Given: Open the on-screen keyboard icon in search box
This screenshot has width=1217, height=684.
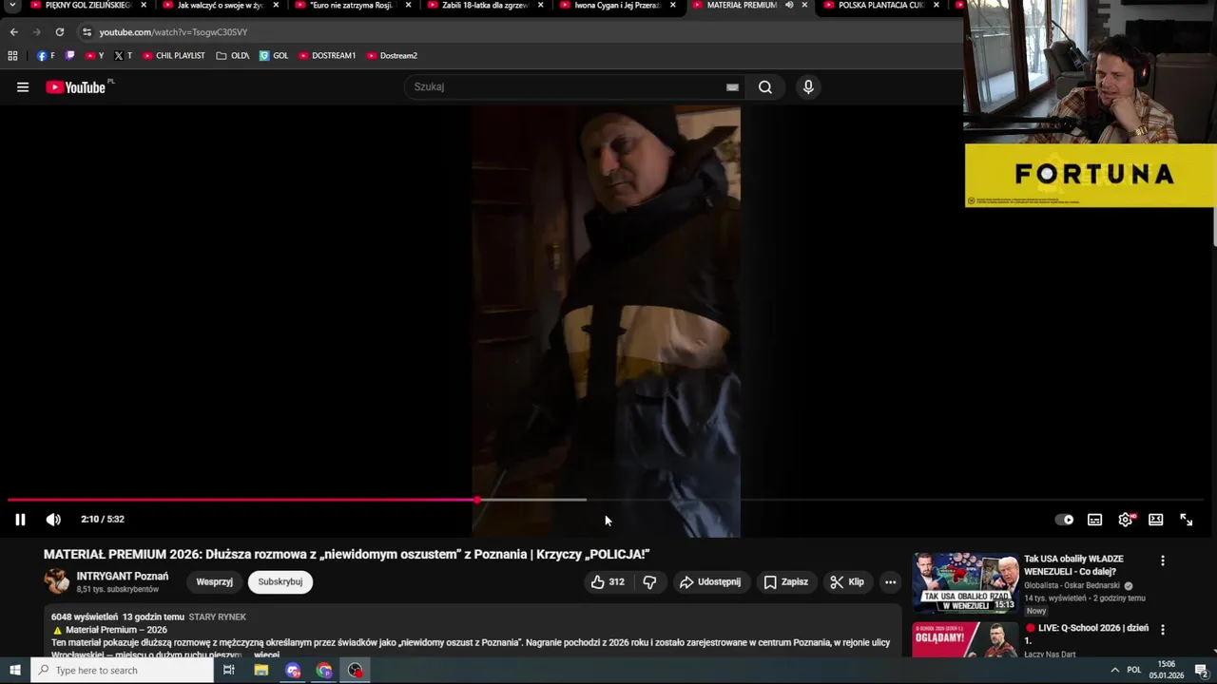Looking at the screenshot, I should 732,87.
